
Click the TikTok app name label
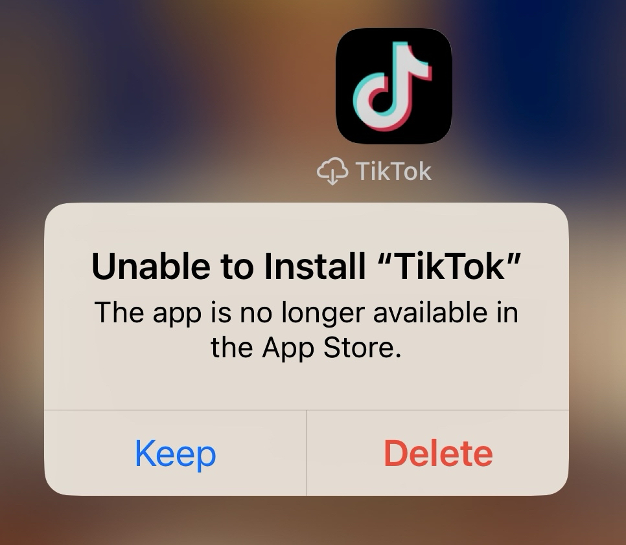pos(393,172)
